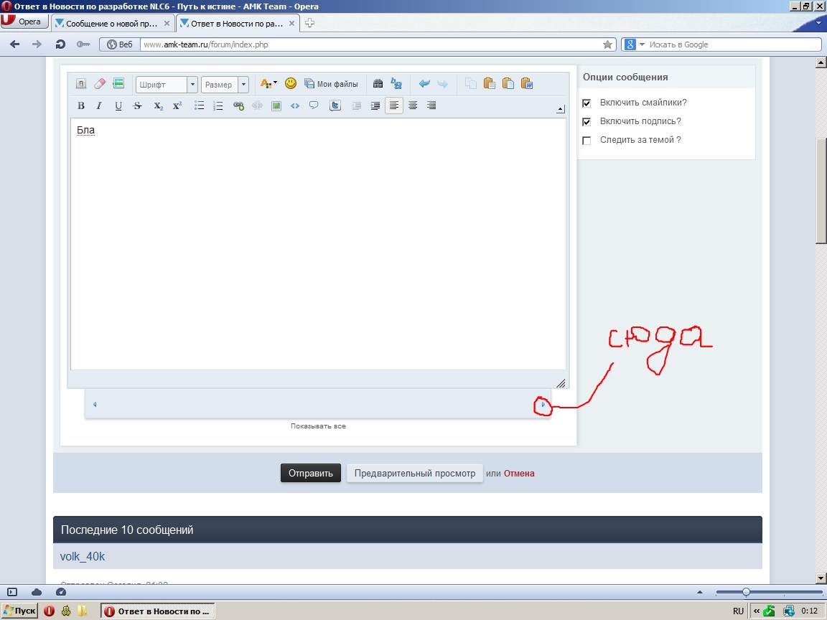Click the insert image icon
Image resolution: width=827 pixels, height=620 pixels.
pyautogui.click(x=276, y=105)
